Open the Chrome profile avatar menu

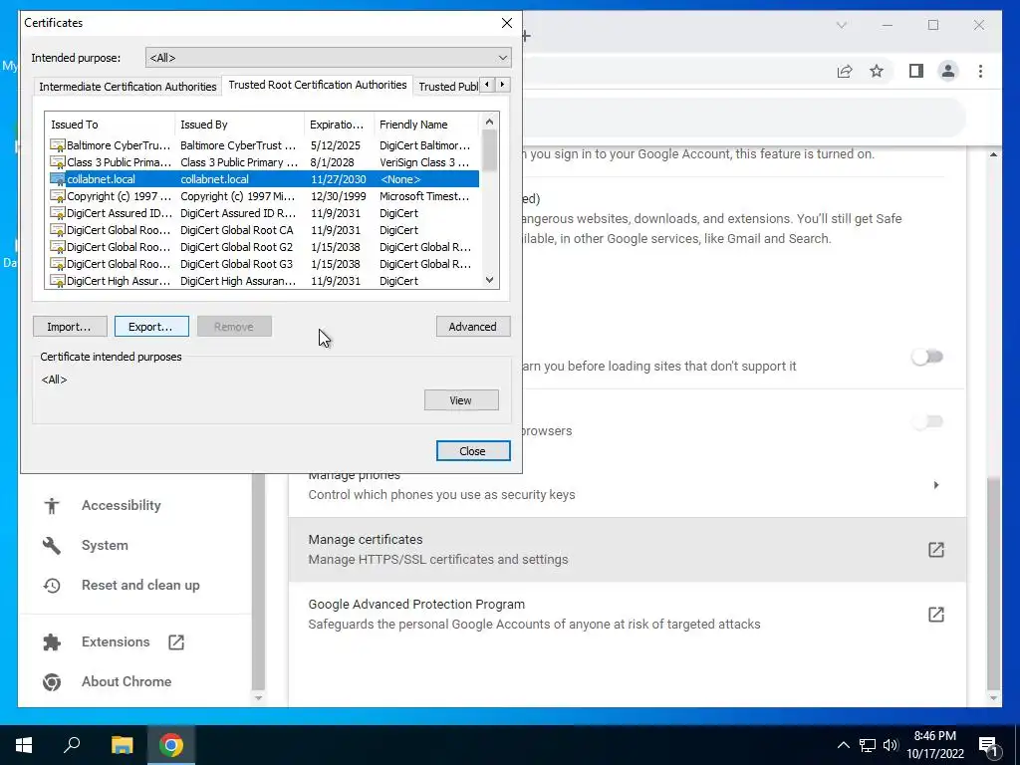click(x=948, y=71)
